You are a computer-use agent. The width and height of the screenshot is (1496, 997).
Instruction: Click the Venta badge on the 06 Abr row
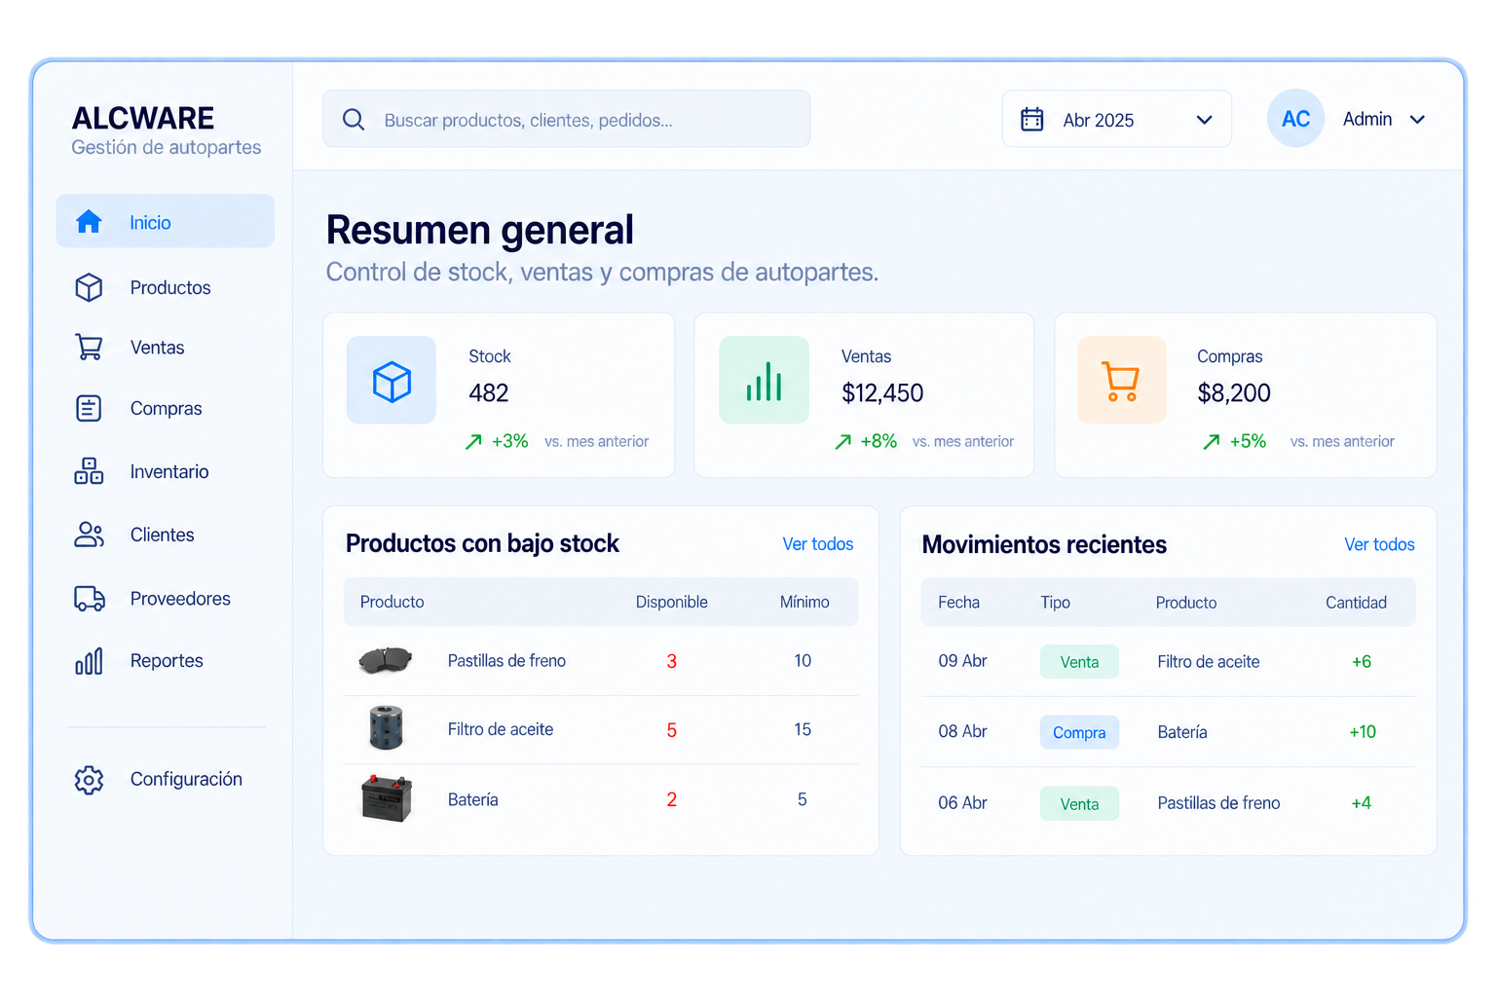tap(1079, 803)
